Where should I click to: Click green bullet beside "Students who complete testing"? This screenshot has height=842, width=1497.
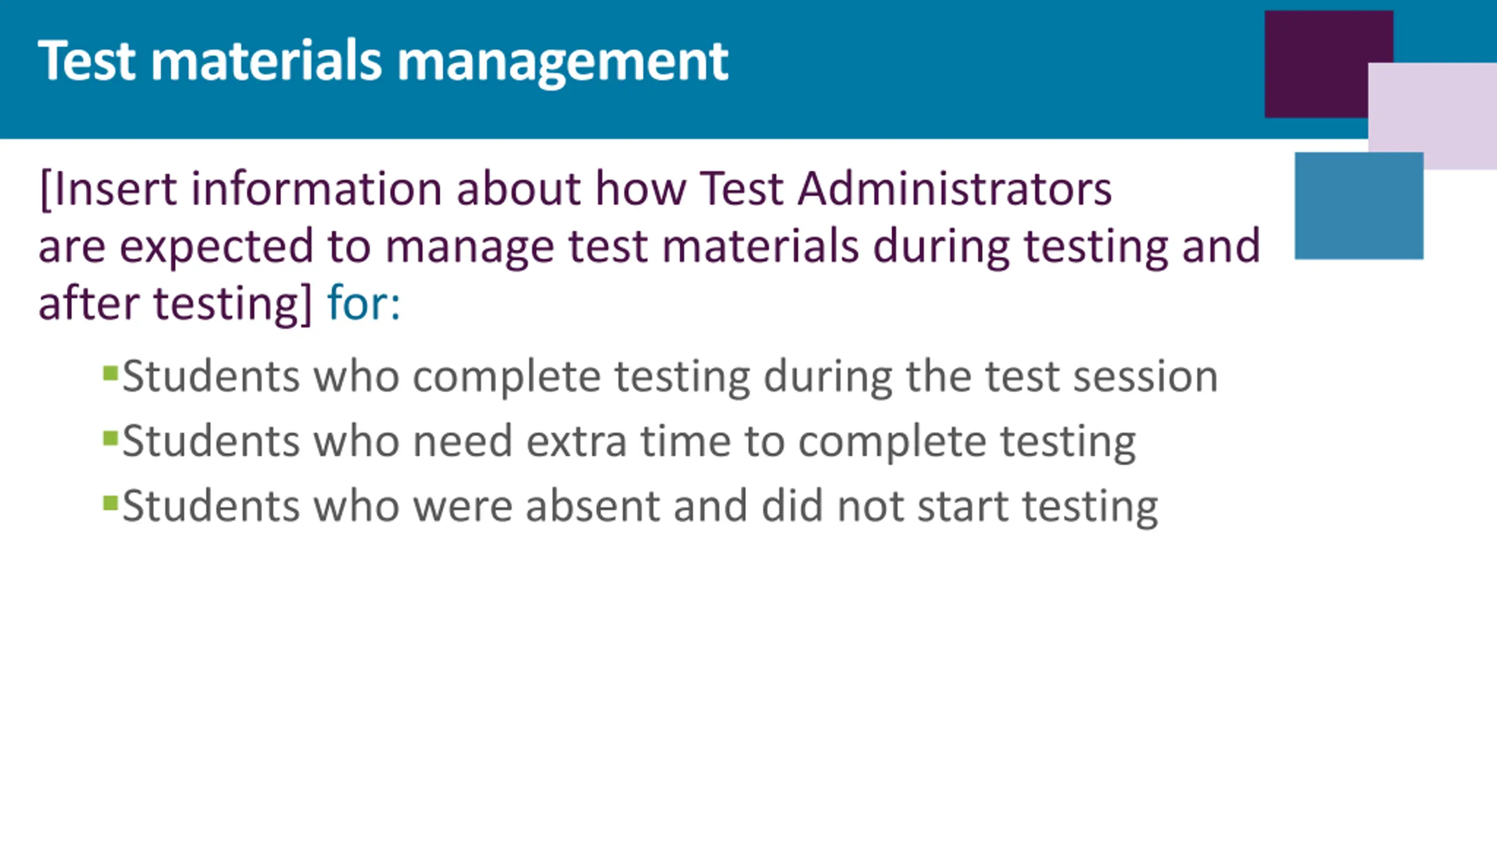pyautogui.click(x=110, y=373)
